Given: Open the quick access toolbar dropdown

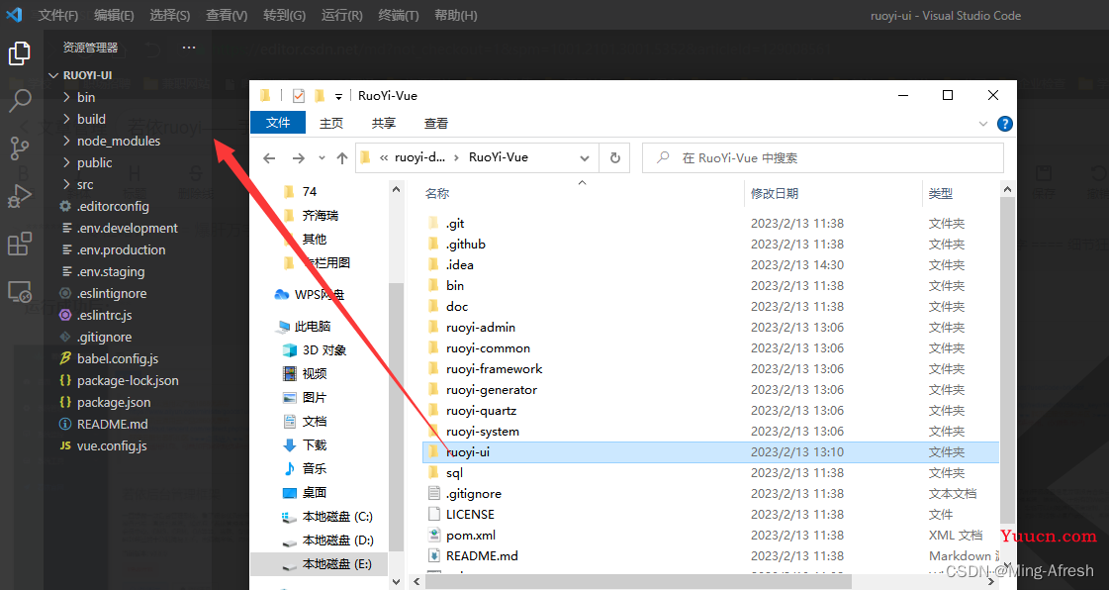Looking at the screenshot, I should 338,96.
